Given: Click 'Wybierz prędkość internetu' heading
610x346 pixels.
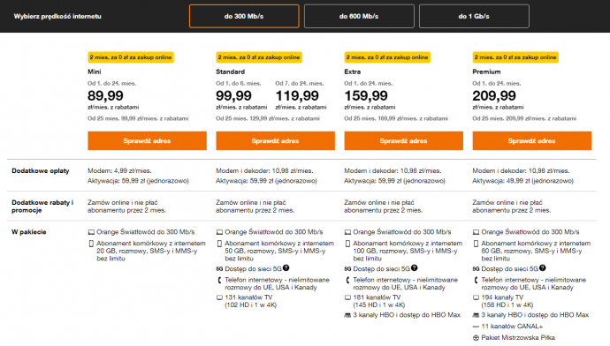Looking at the screenshot, I should [57, 16].
